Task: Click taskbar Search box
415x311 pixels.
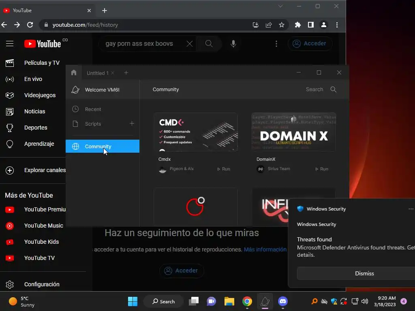Action: tap(164, 301)
